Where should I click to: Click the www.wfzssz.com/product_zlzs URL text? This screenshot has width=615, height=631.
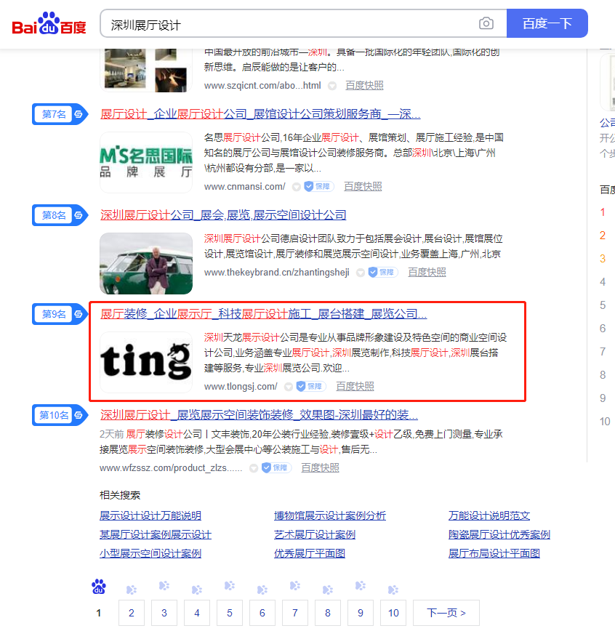[171, 468]
